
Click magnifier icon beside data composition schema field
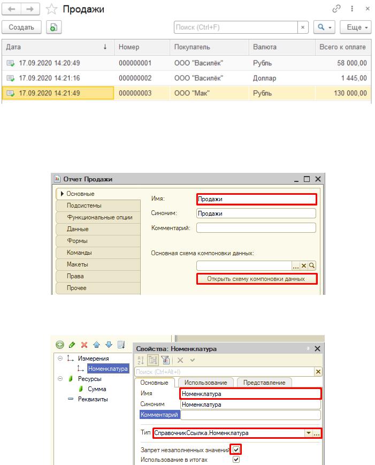312,265
